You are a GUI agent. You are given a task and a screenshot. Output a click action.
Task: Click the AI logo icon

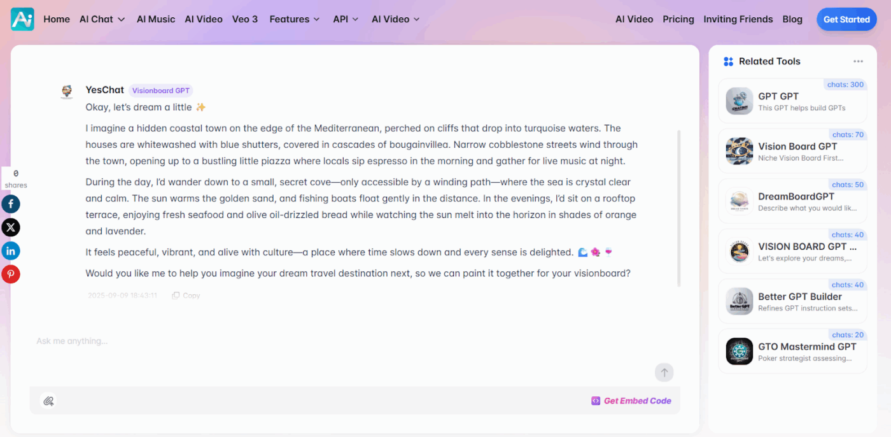pyautogui.click(x=22, y=19)
